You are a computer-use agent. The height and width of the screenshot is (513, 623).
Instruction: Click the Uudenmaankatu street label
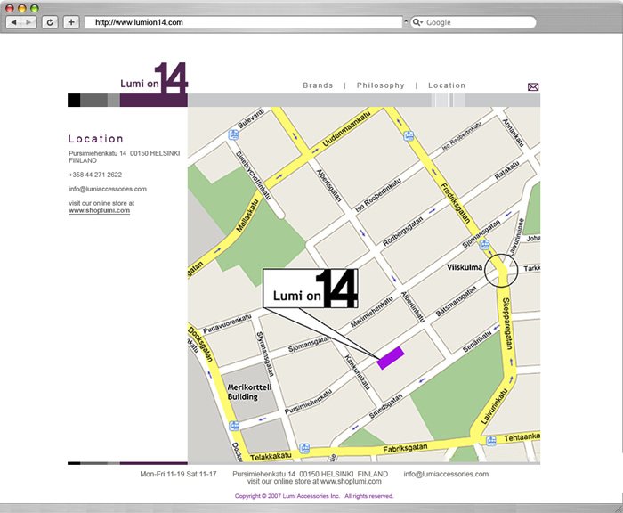346,129
